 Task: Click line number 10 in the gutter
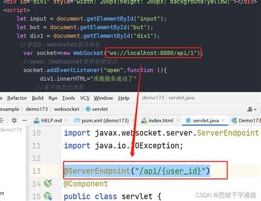tap(36, 133)
